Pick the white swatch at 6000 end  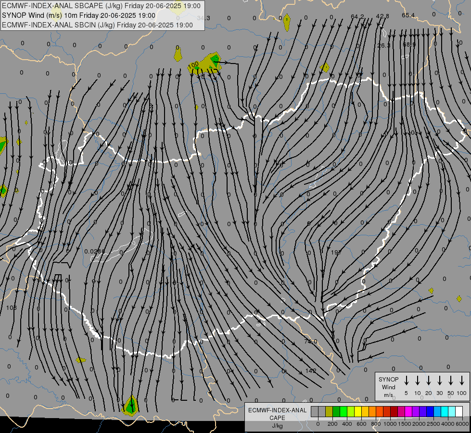(459, 411)
